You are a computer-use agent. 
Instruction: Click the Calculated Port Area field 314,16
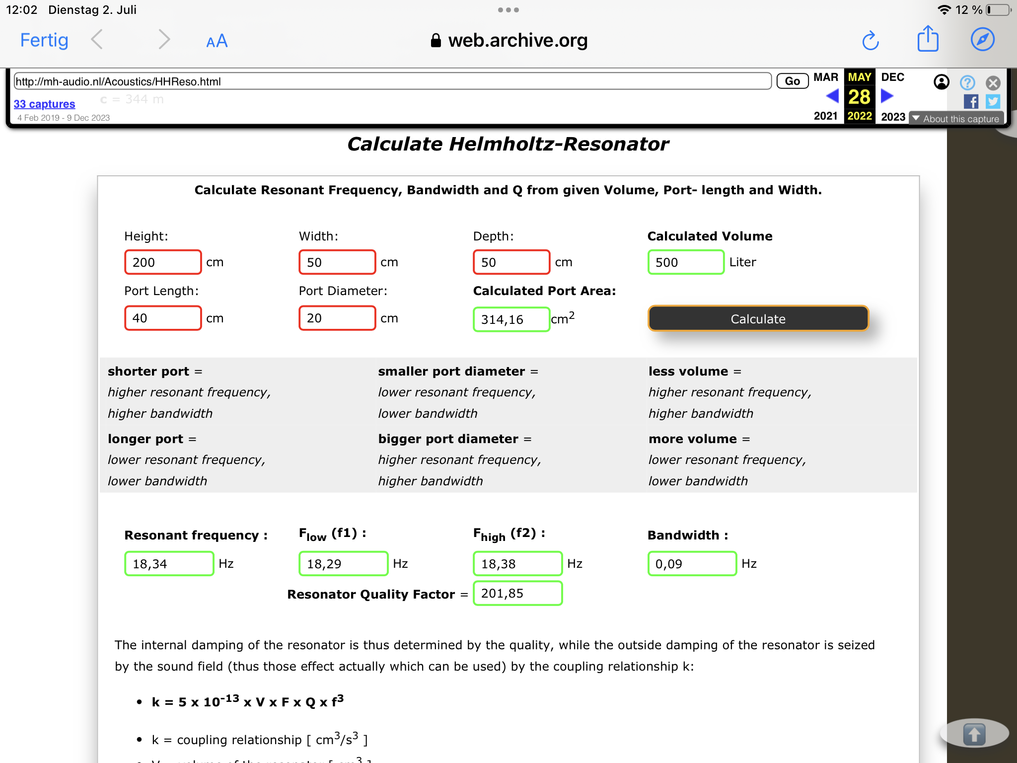(x=511, y=319)
